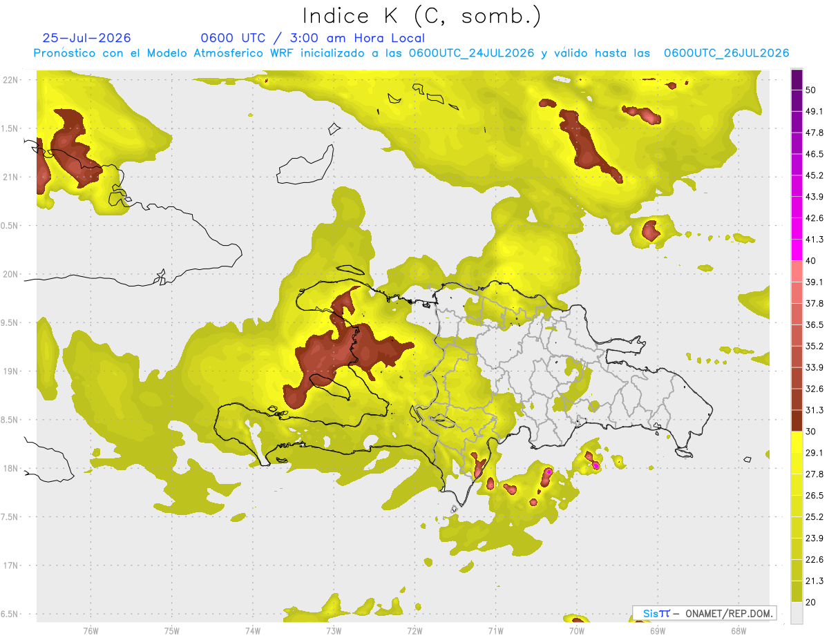Click the time label '0600 UTC / 3:00 am Hora Local'

tap(313, 38)
